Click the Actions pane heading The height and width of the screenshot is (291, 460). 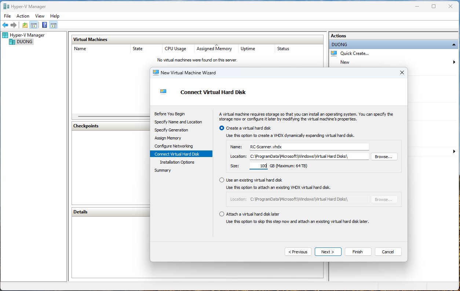(338, 36)
